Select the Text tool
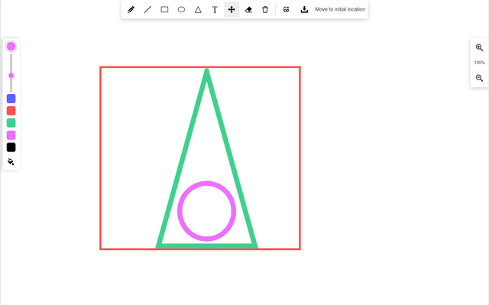Image resolution: width=489 pixels, height=305 pixels. [215, 10]
